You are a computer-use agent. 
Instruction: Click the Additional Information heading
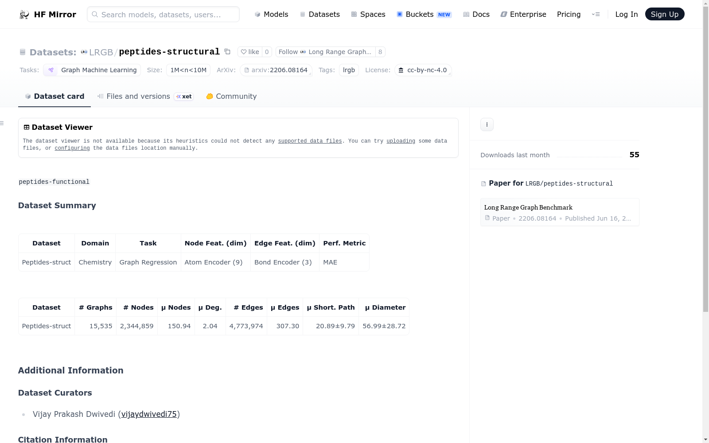tap(71, 371)
